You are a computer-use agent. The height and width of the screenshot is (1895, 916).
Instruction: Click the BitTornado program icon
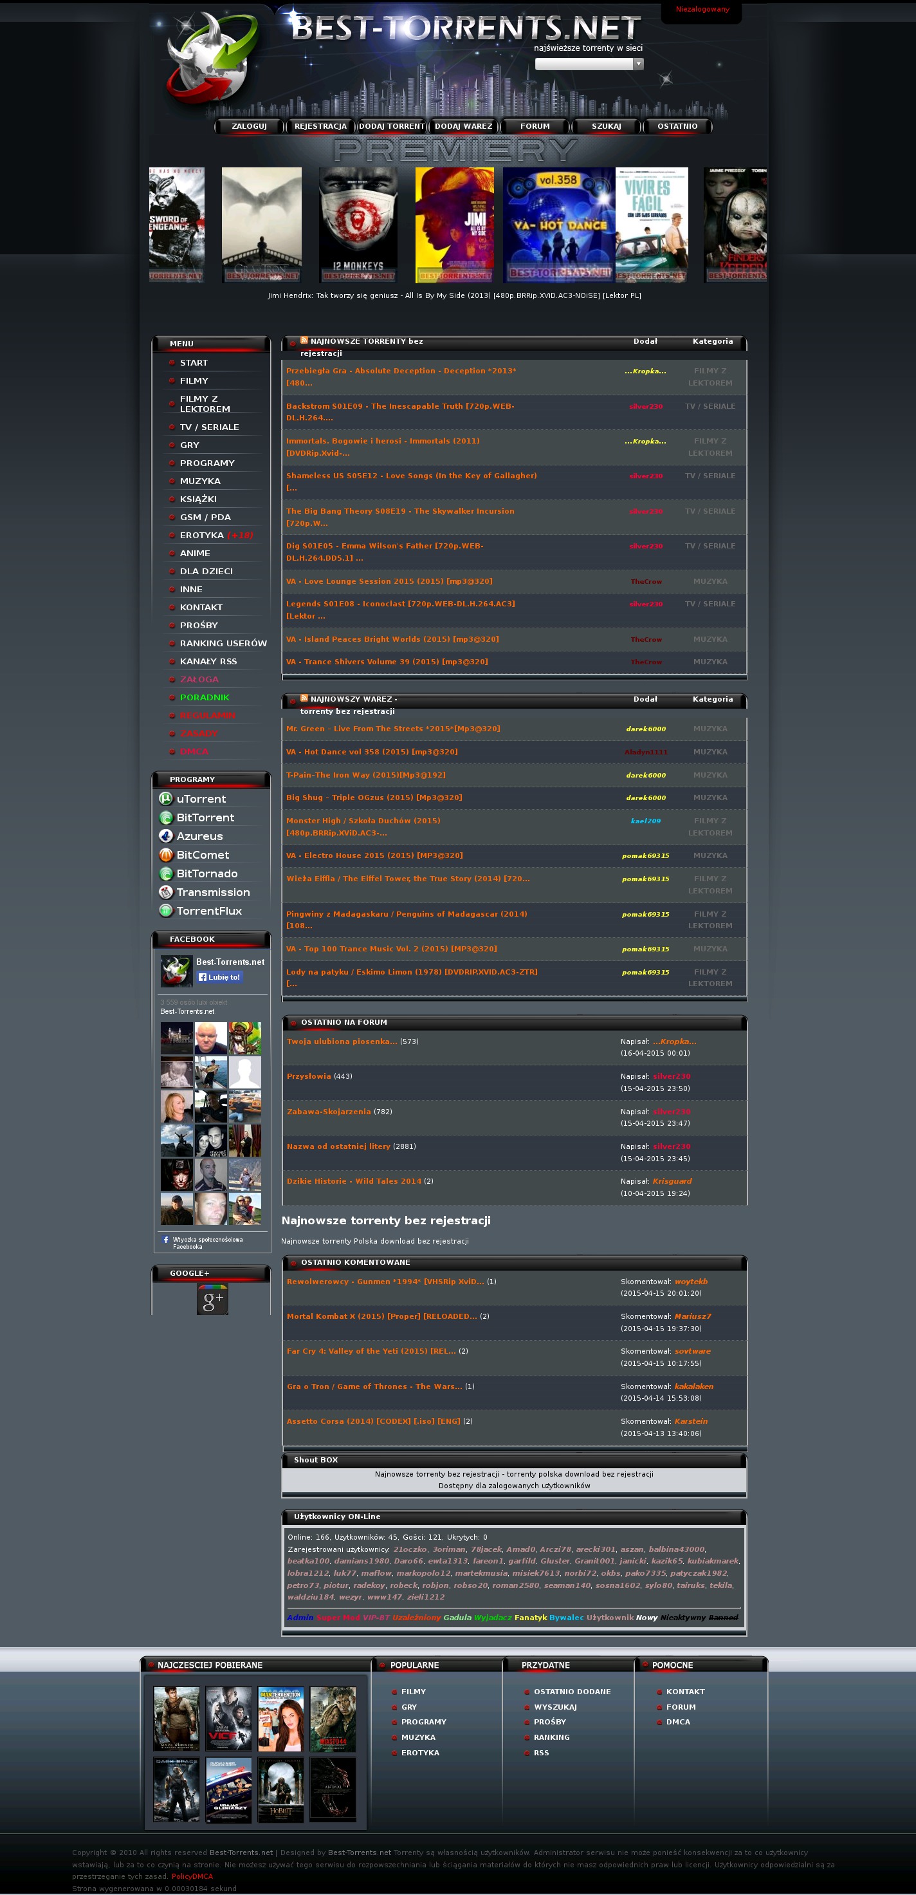[x=166, y=873]
